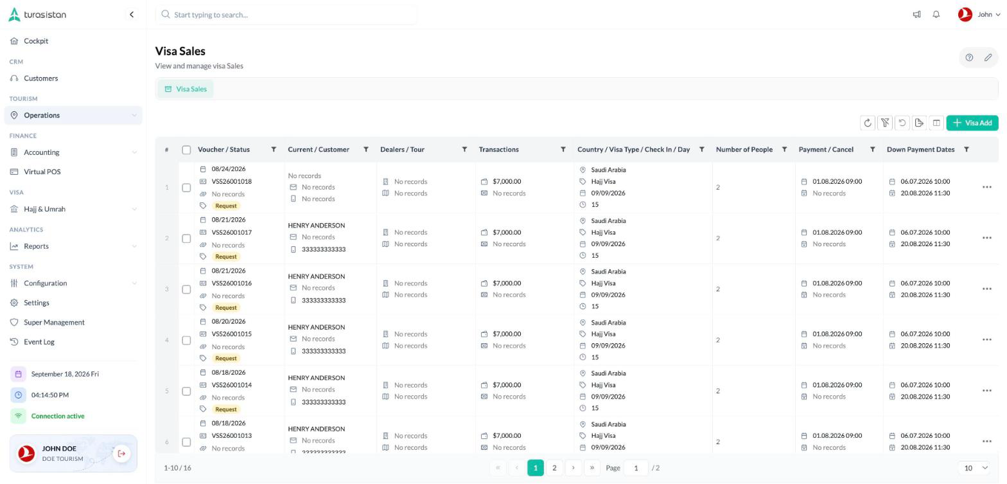Click the logout icon beside John Doe
This screenshot has width=1007, height=484.
pos(121,454)
